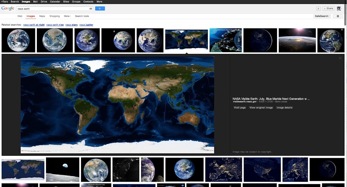Switch to the Web tab

tap(20, 16)
